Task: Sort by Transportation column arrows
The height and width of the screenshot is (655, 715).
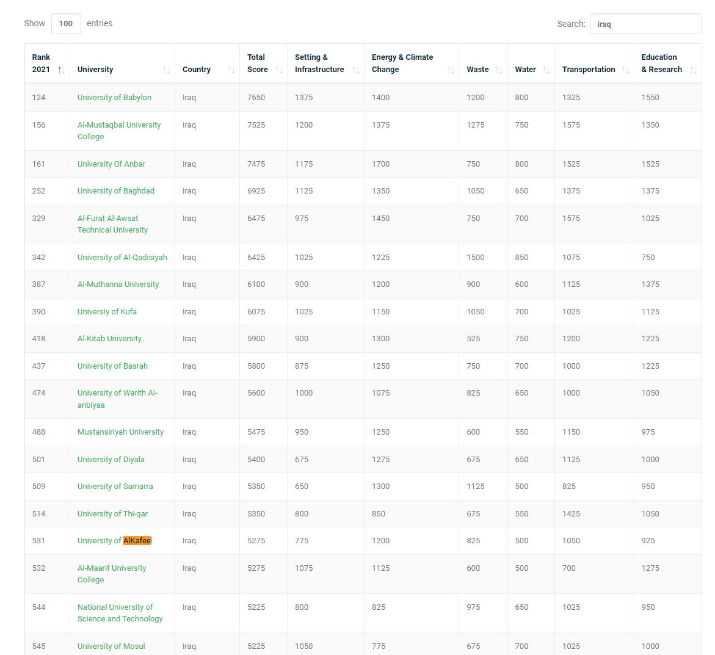Action: 626,70
